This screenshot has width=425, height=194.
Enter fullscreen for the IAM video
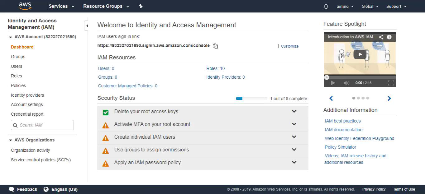point(391,83)
